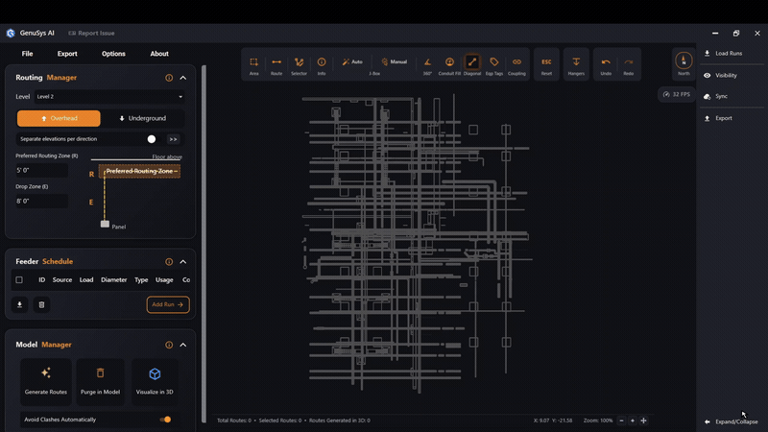Undo the last action
768x432 pixels.
pos(606,65)
